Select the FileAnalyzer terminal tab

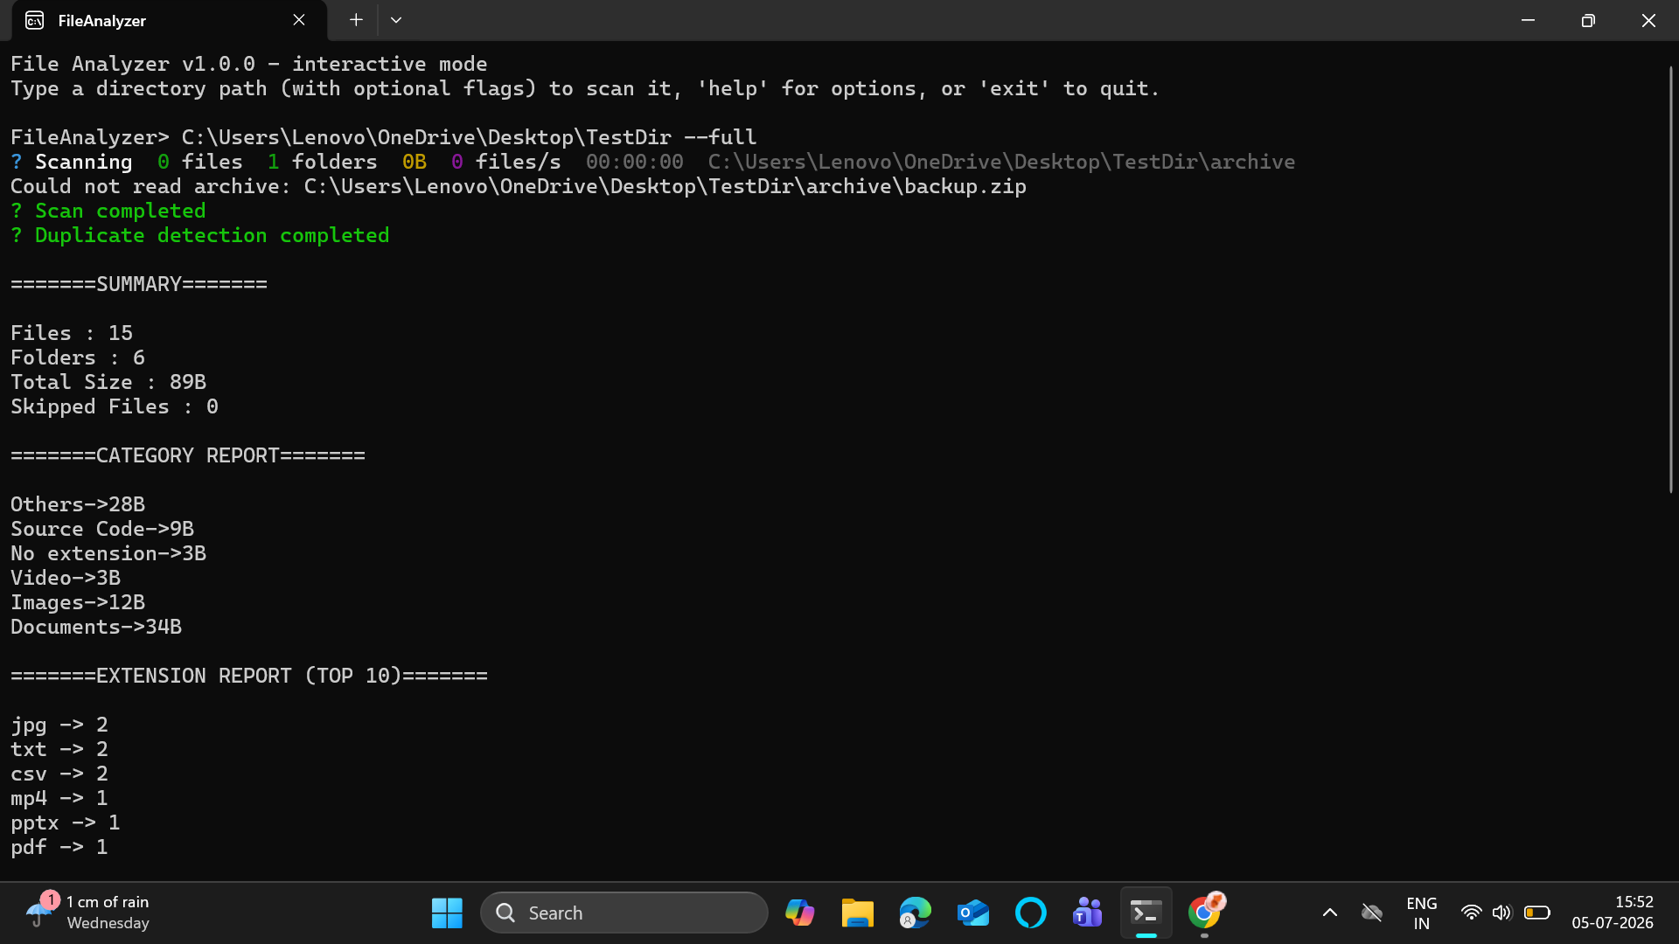[169, 20]
